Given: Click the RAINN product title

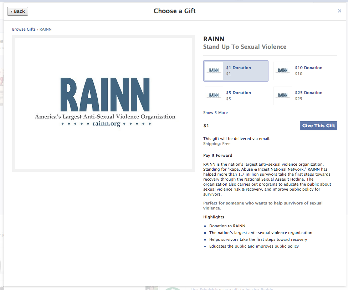Looking at the screenshot, I should 214,39.
